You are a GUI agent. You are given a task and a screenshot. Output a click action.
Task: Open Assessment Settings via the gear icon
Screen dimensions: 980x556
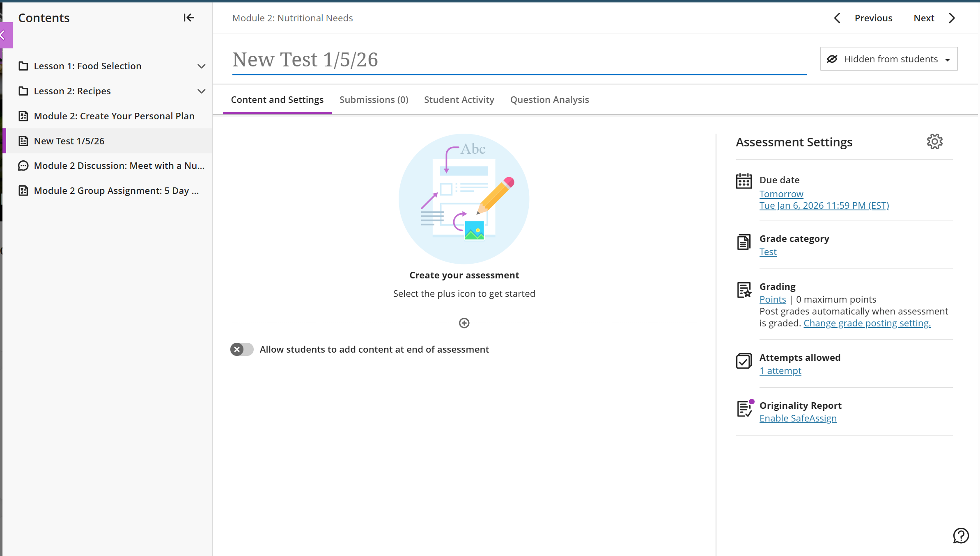[934, 141]
